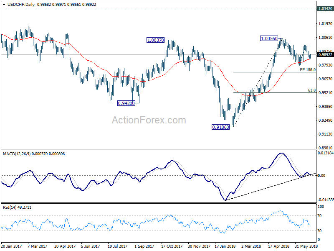Select the RSI(14) 49.2711 indicator label

(17, 207)
